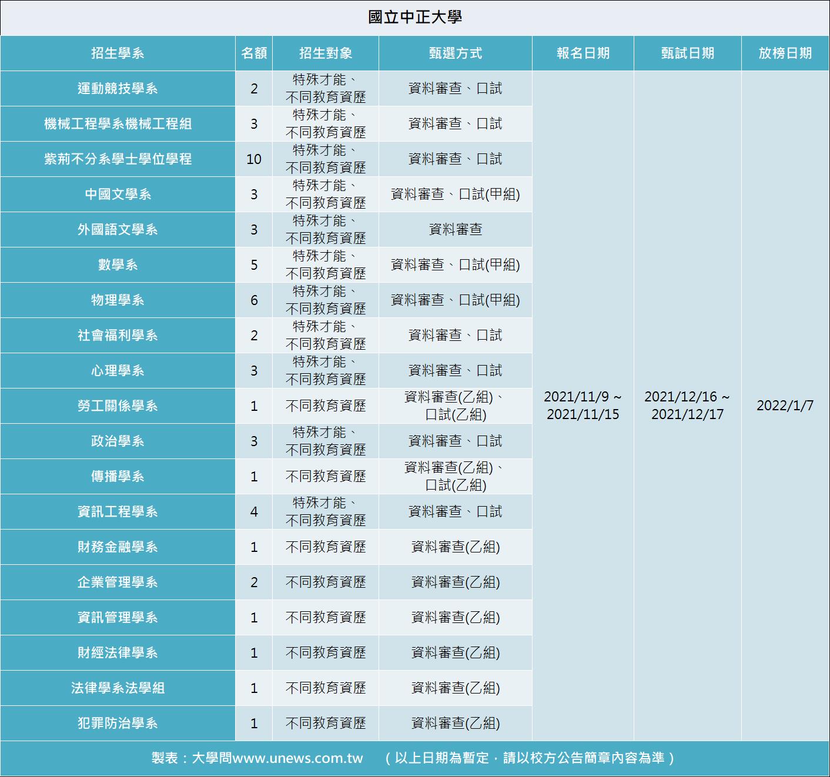Viewport: 830px width, 777px height.
Task: Select the 名額 column header
Action: point(254,53)
